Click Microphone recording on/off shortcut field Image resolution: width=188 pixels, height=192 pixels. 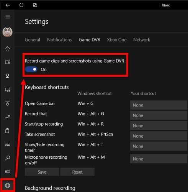click(x=159, y=159)
